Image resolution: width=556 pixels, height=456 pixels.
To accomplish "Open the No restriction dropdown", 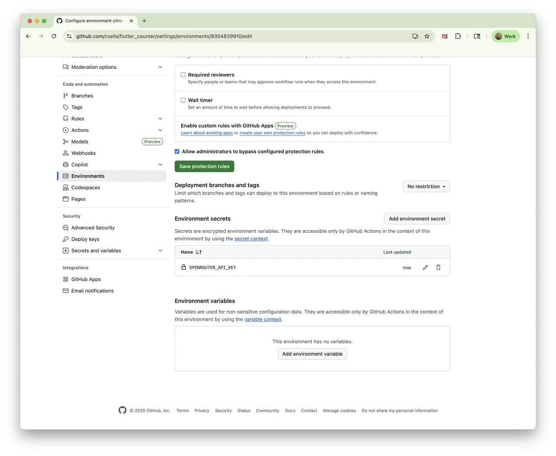I will [427, 187].
